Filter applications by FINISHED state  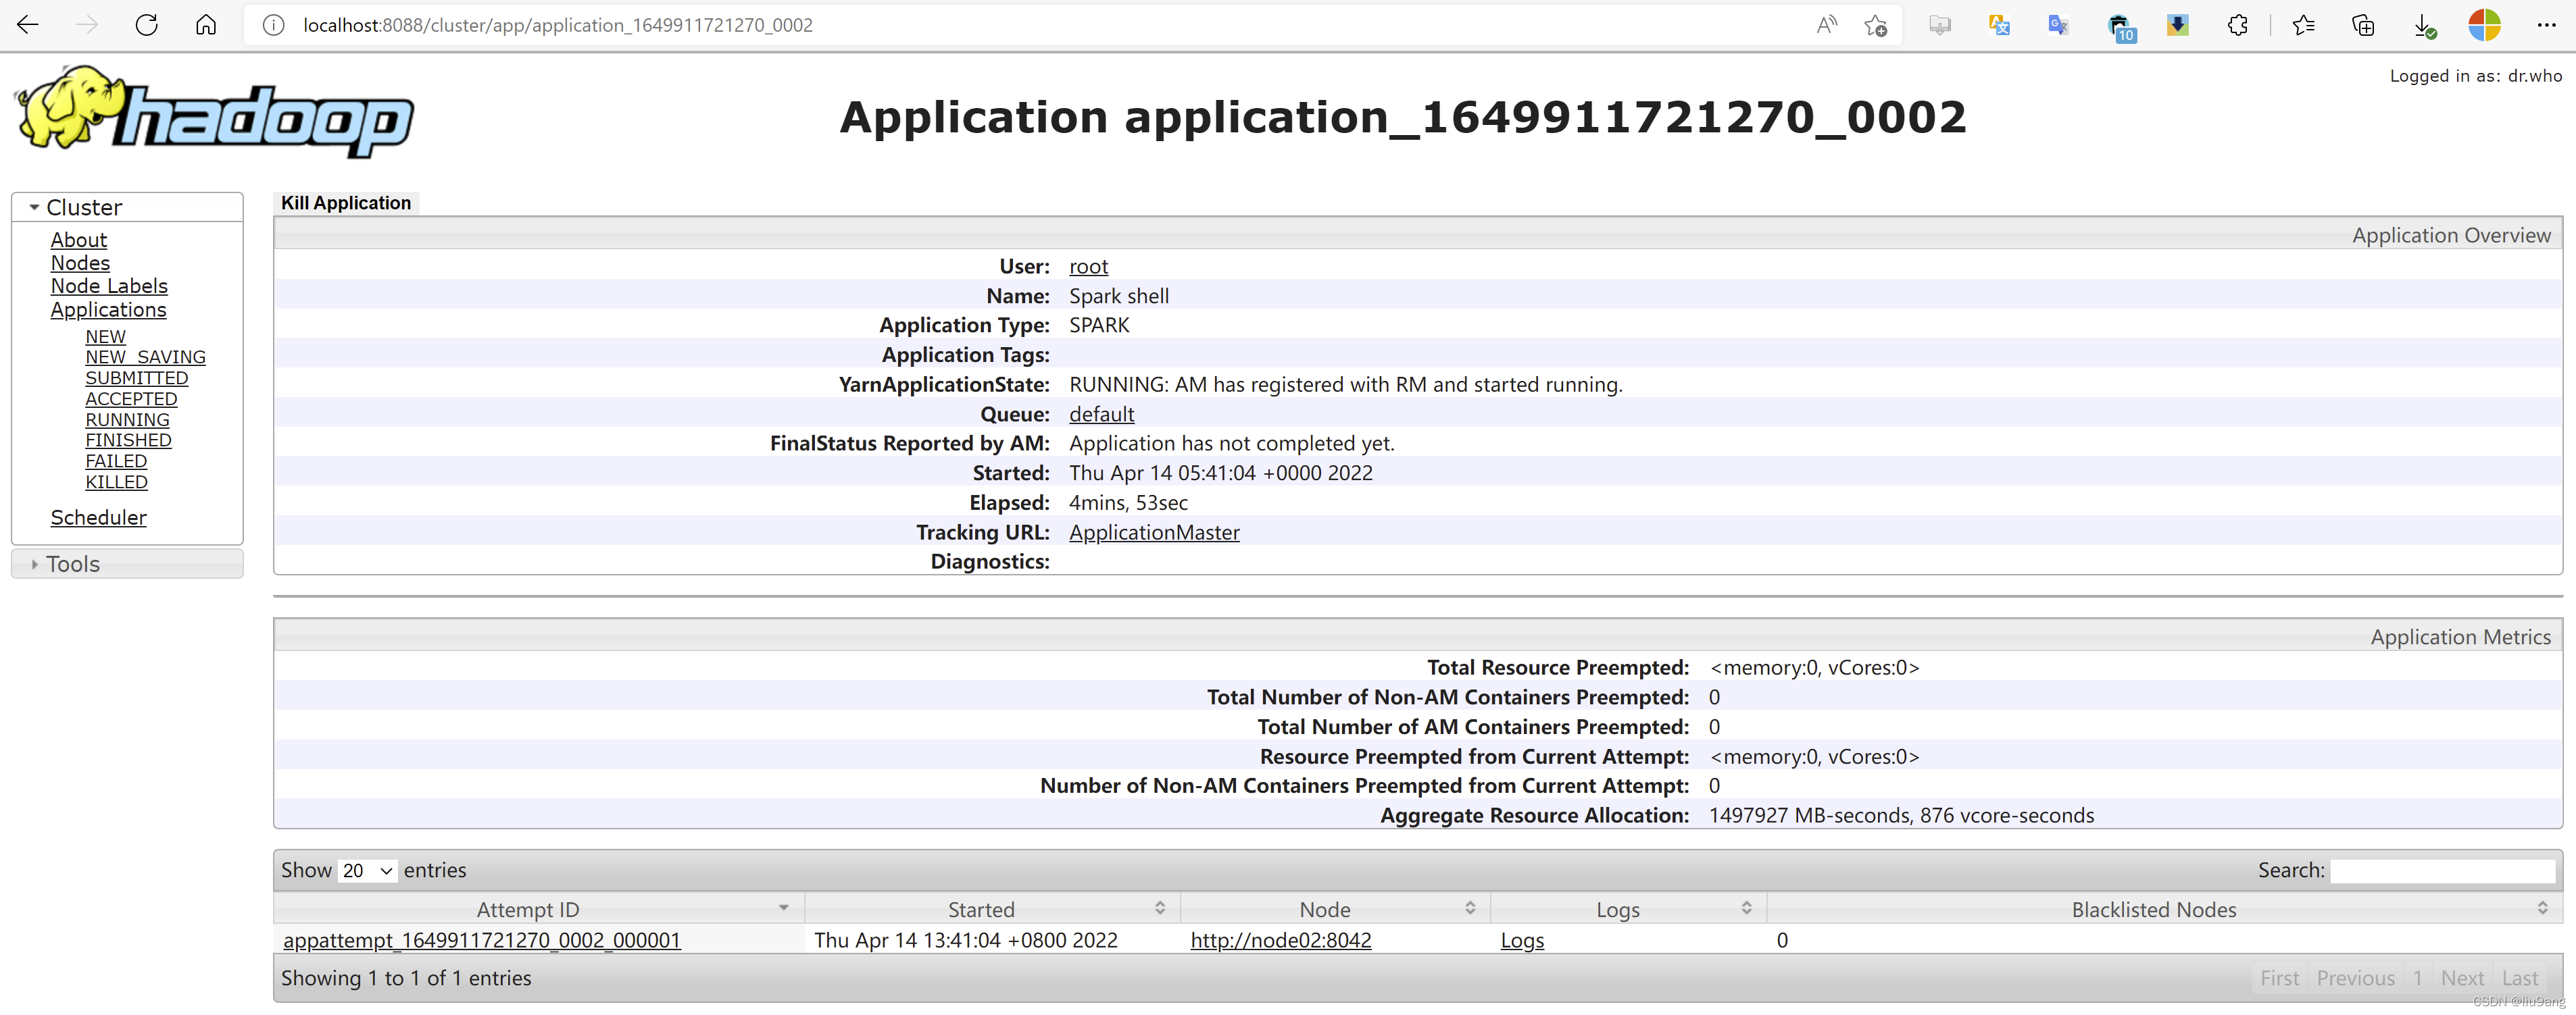coord(128,440)
